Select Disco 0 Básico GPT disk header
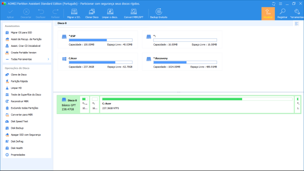This screenshot has width=304, height=171. point(69,105)
